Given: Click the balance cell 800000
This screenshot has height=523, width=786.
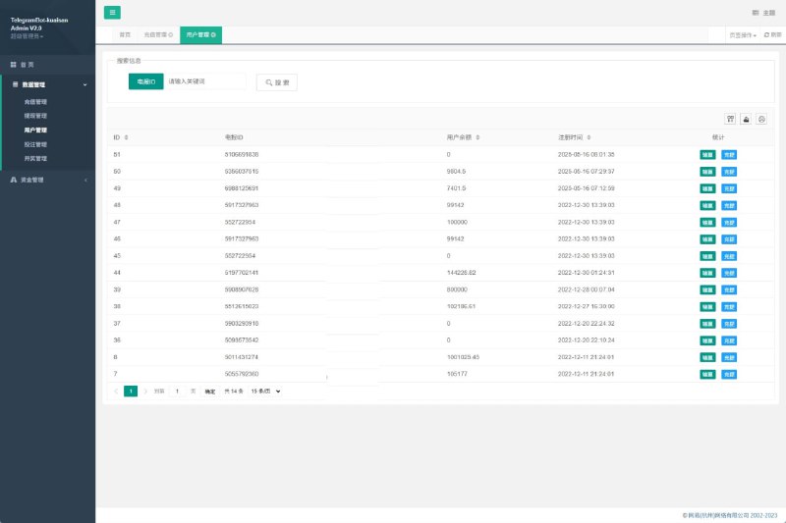Looking at the screenshot, I should [457, 289].
